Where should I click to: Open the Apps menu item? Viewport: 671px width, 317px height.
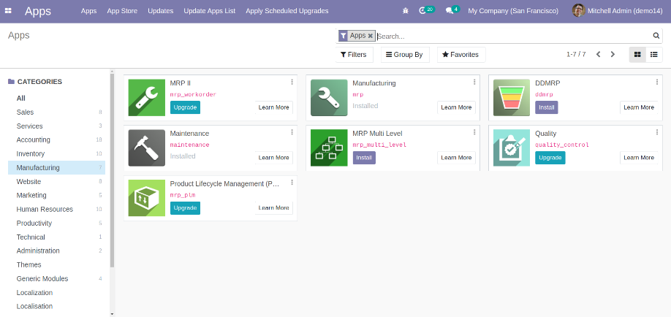tap(88, 11)
